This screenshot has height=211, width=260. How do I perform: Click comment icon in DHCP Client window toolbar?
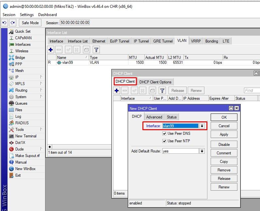pyautogui.click(x=153, y=91)
